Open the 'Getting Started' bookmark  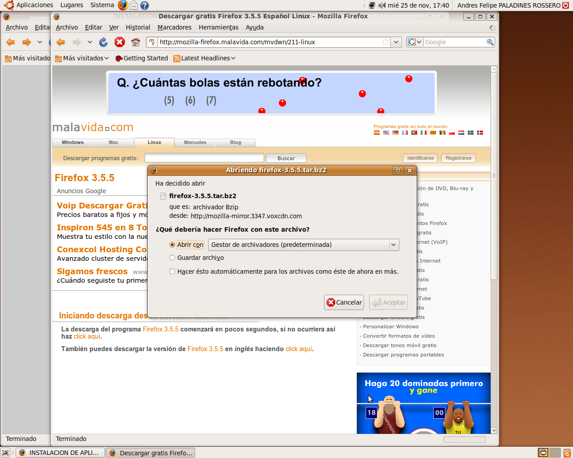pyautogui.click(x=141, y=58)
